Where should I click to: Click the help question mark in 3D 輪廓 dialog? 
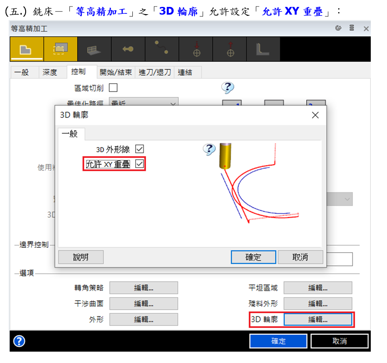pos(209,149)
